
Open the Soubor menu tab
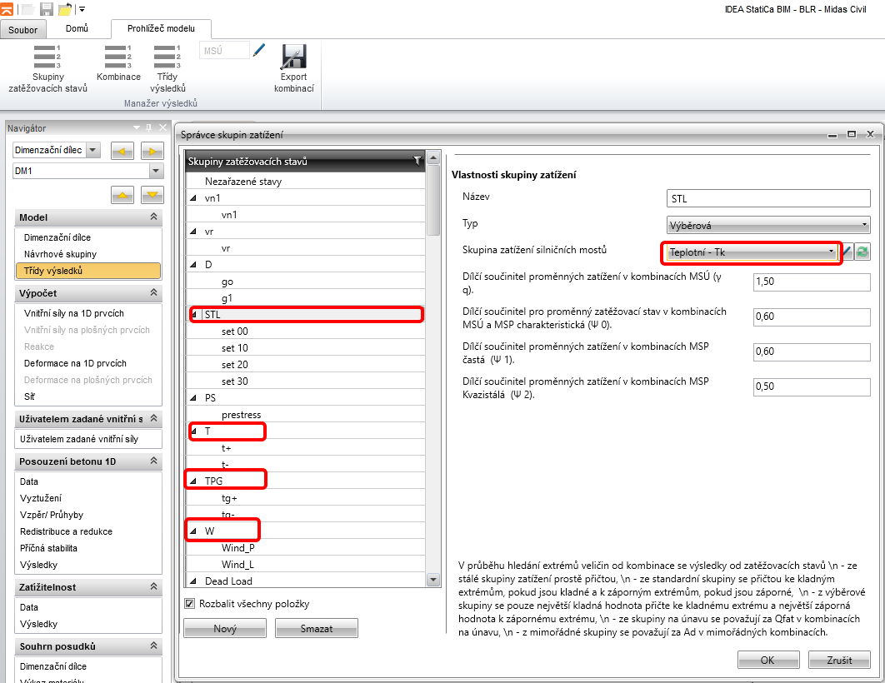point(23,30)
